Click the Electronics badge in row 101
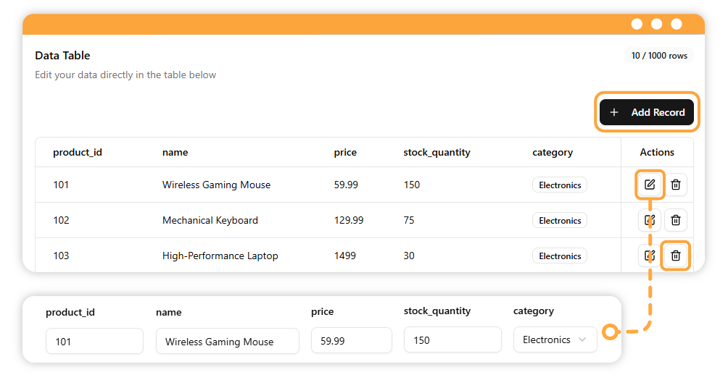The height and width of the screenshot is (388, 728). (x=560, y=185)
